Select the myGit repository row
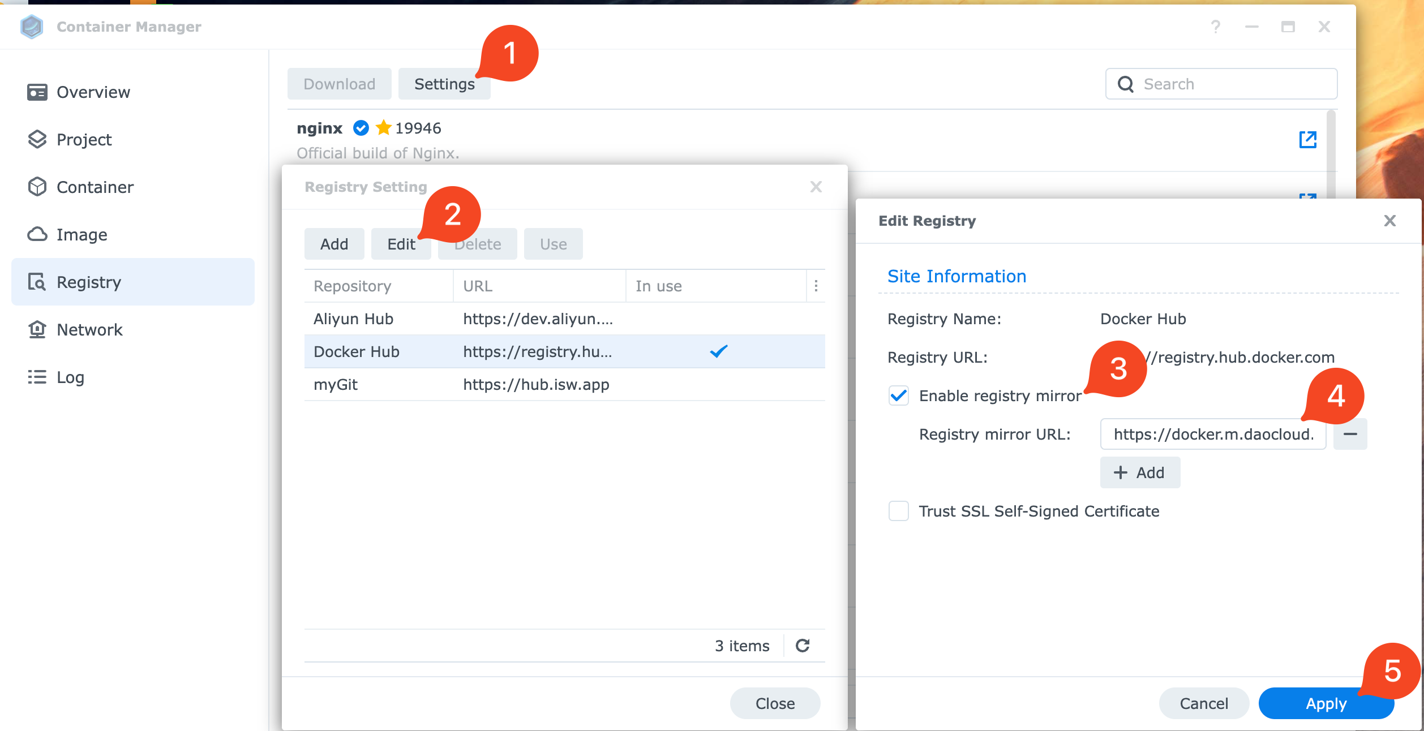This screenshot has height=731, width=1424. [565, 385]
